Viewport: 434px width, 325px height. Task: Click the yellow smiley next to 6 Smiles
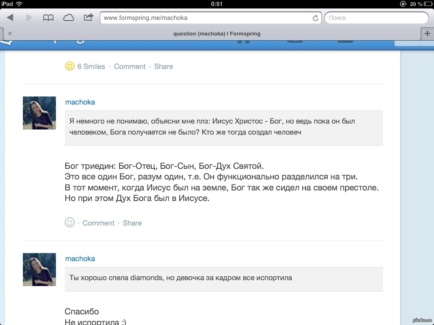[70, 66]
